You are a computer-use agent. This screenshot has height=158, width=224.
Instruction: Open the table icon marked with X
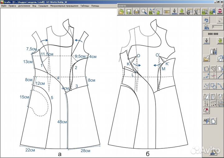point(197,12)
